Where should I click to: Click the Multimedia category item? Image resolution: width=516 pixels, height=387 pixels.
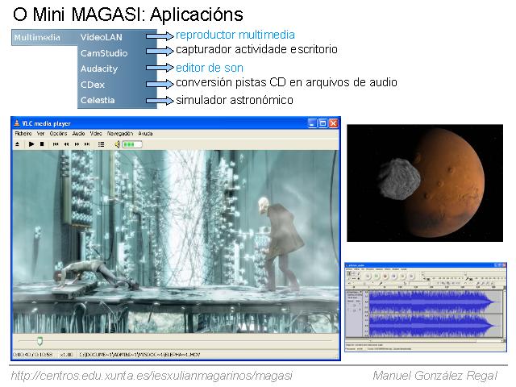coord(37,37)
